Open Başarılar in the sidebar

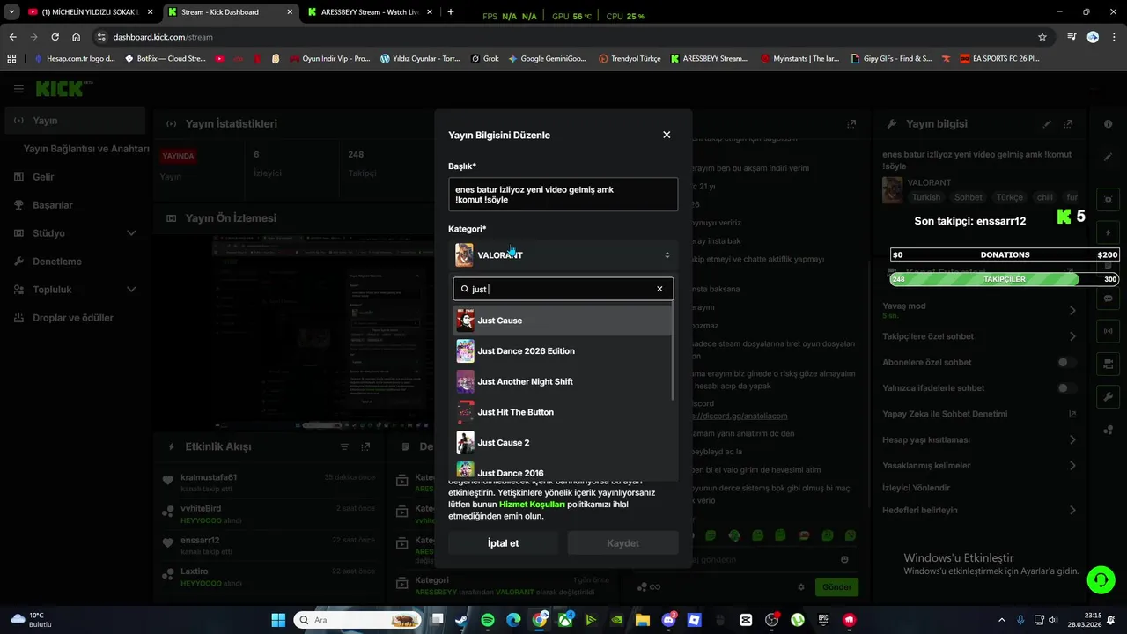(76, 205)
